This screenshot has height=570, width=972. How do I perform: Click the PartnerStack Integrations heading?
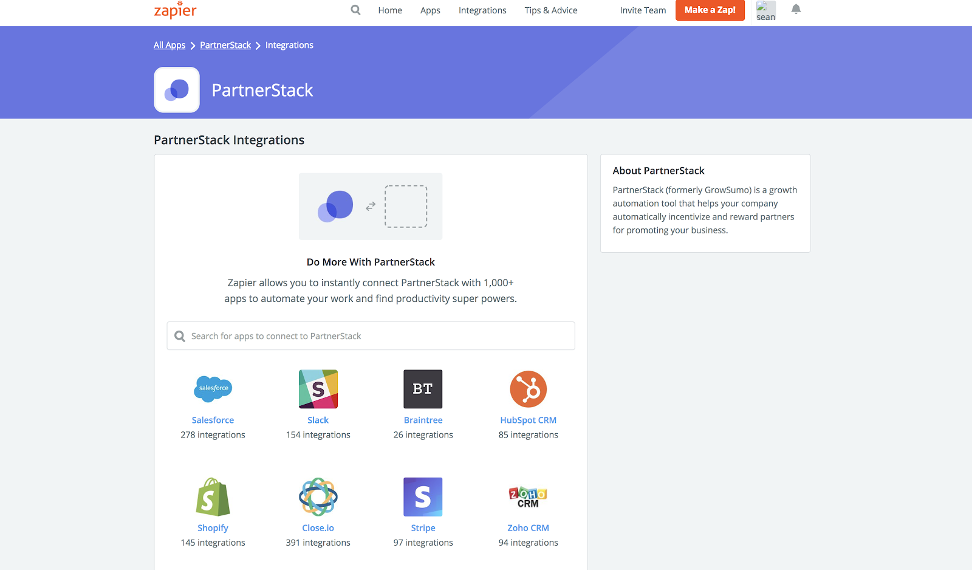(x=229, y=140)
